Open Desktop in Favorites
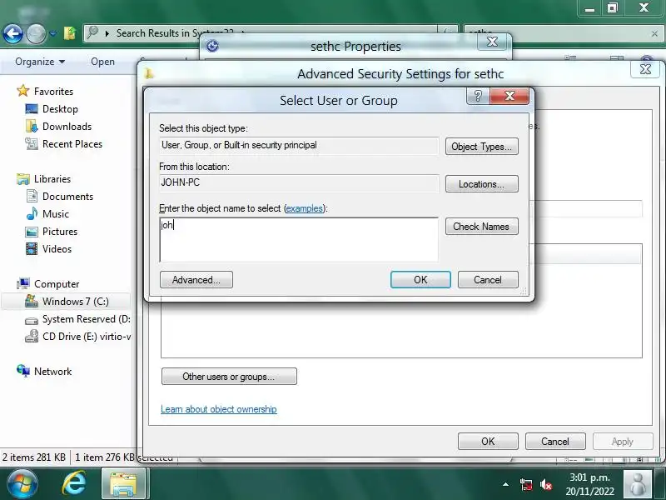This screenshot has width=666, height=500. [60, 109]
